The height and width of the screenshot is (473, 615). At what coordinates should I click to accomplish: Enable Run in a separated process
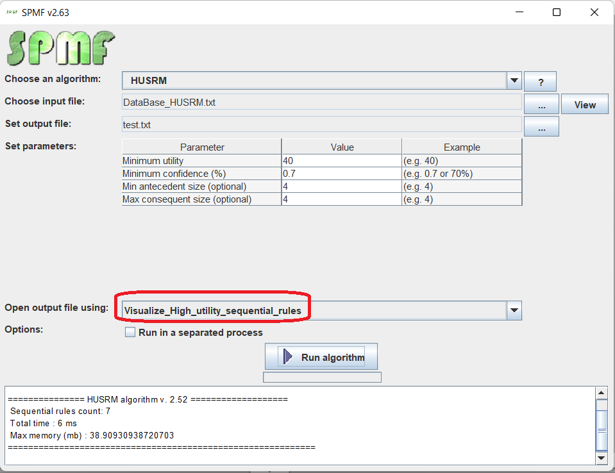131,333
